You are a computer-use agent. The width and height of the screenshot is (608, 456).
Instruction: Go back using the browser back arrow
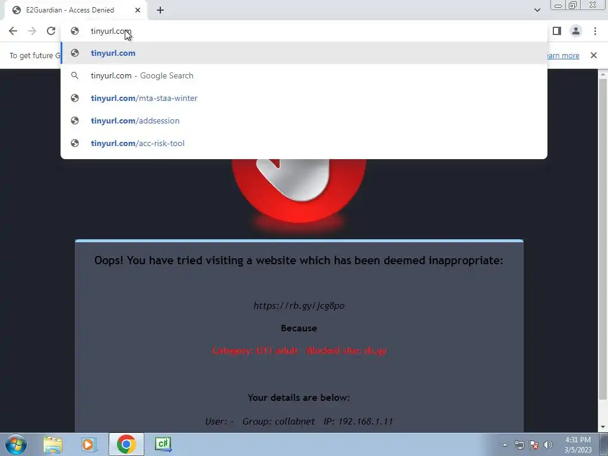tap(13, 31)
